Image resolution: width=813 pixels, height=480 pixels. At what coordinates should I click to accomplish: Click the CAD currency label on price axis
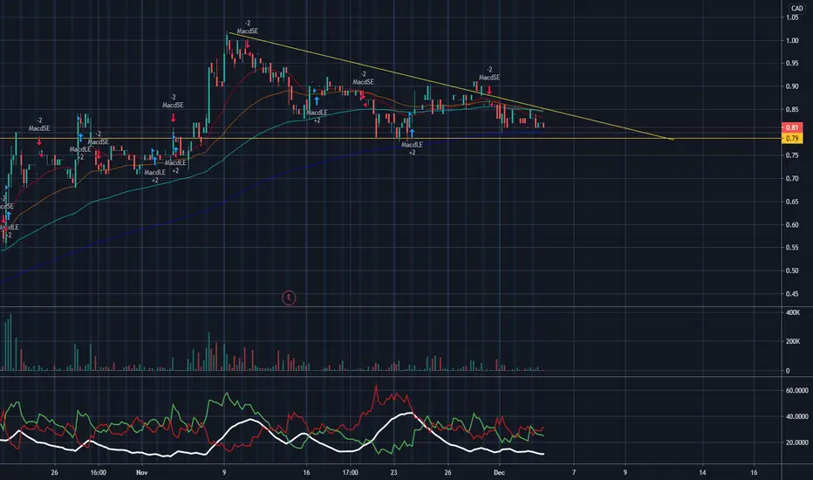pos(797,8)
